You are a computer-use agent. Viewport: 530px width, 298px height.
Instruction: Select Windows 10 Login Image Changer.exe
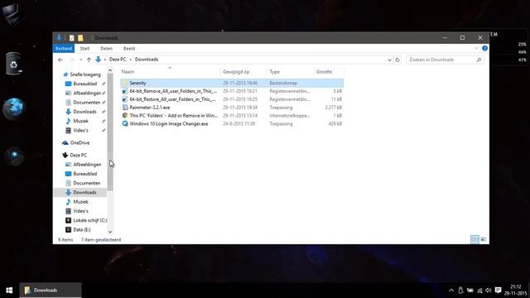tap(232, 123)
